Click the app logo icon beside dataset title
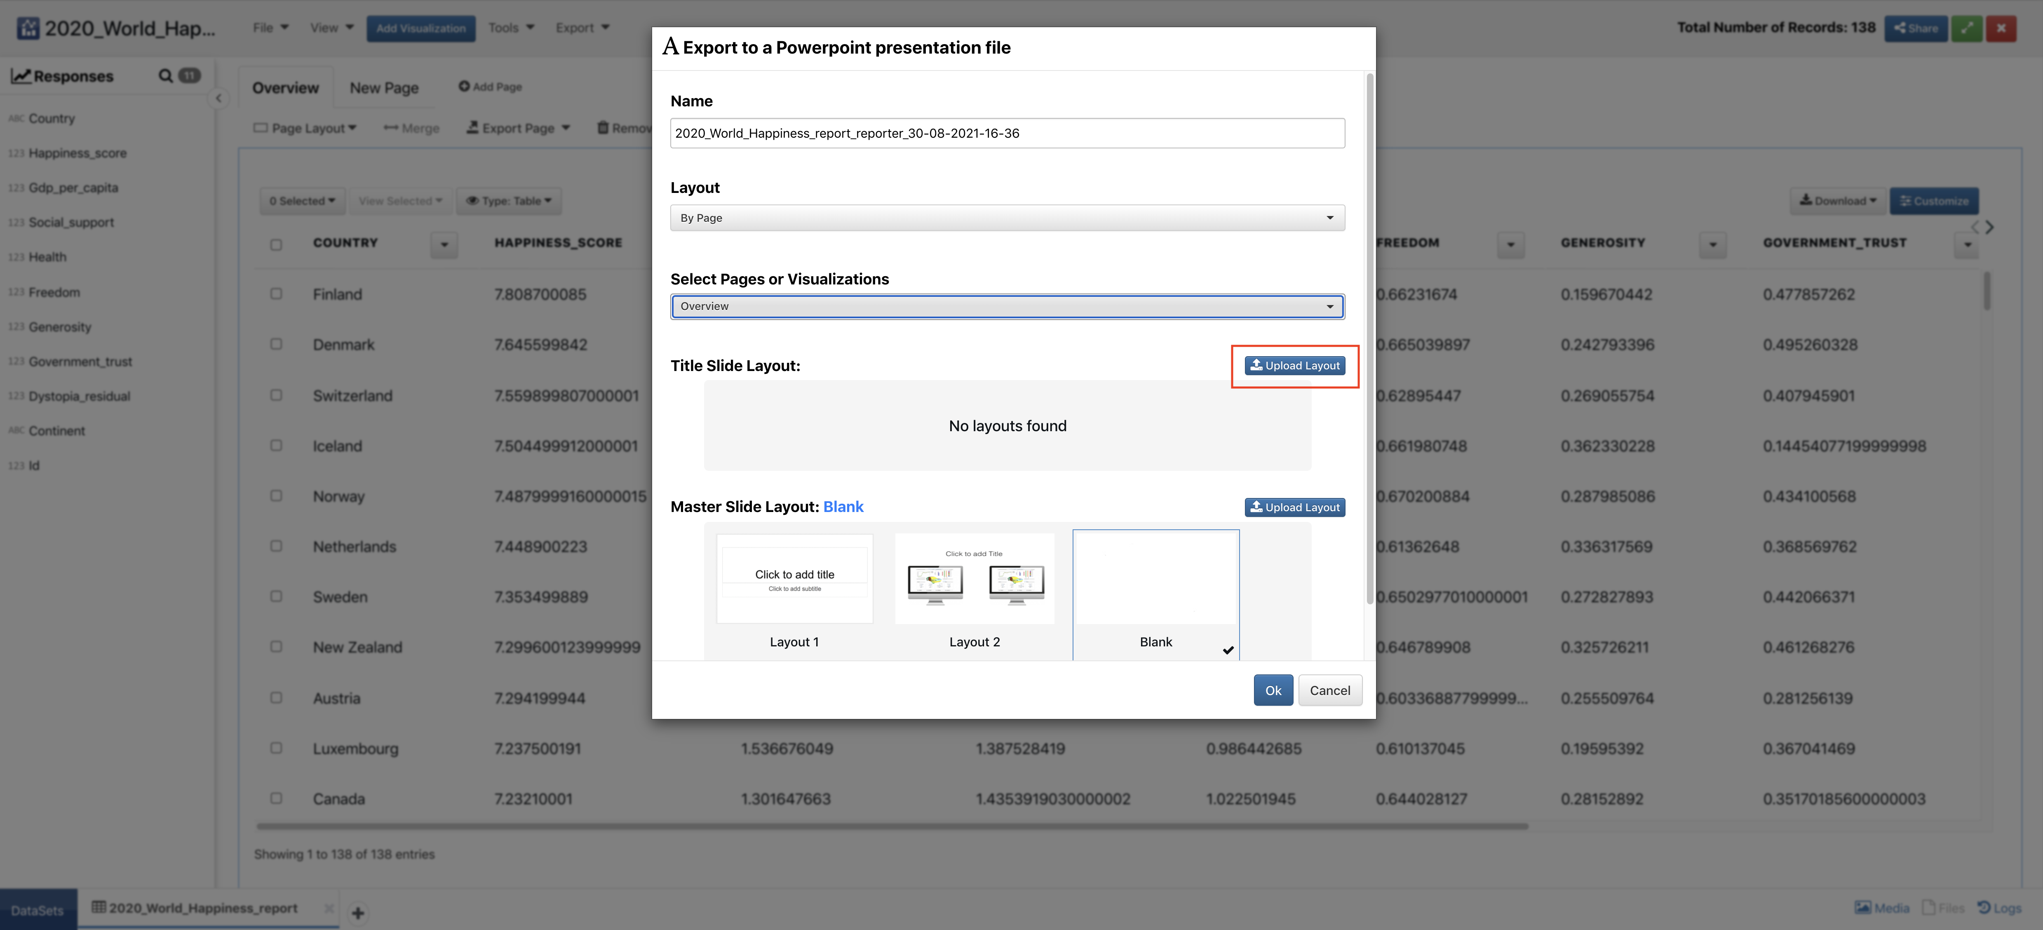The image size is (2043, 930). [x=28, y=28]
